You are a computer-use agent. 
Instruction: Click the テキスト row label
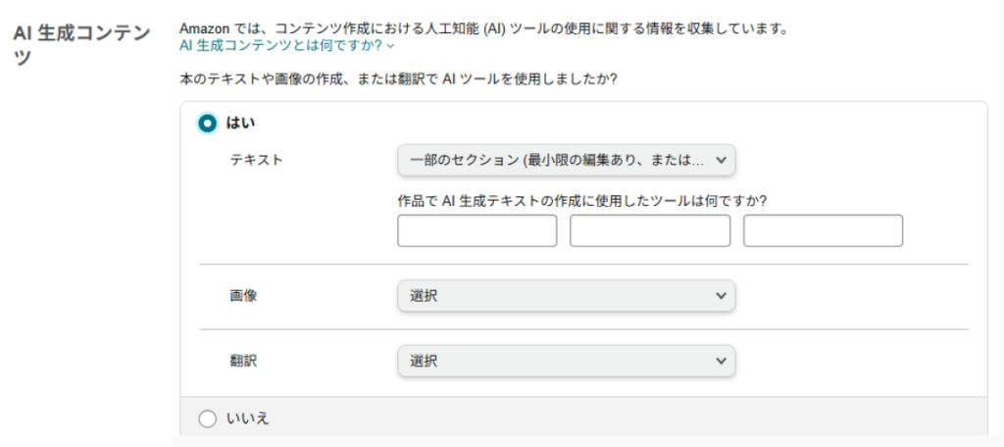(x=256, y=160)
